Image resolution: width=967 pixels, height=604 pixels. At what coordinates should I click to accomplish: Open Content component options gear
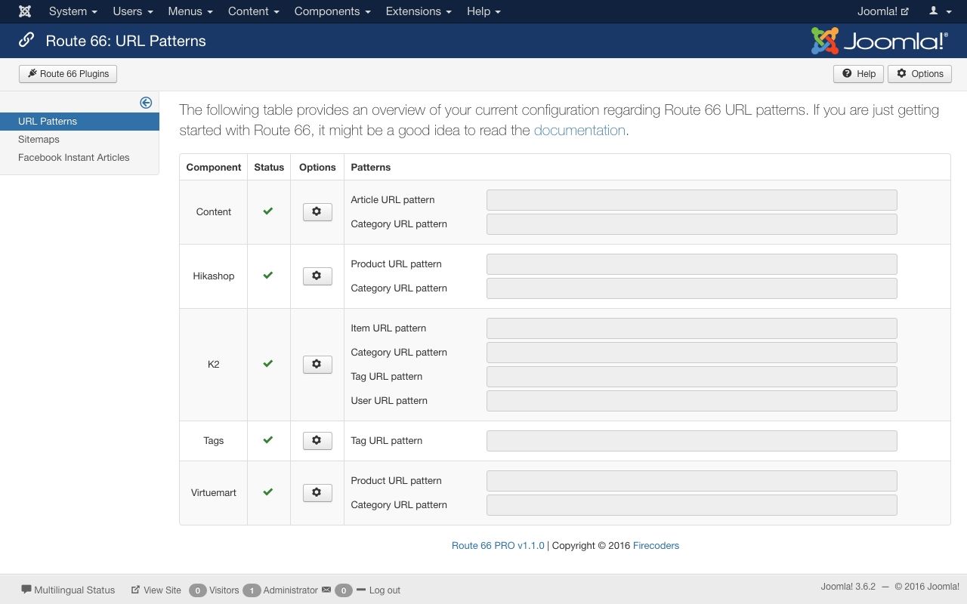tap(317, 212)
